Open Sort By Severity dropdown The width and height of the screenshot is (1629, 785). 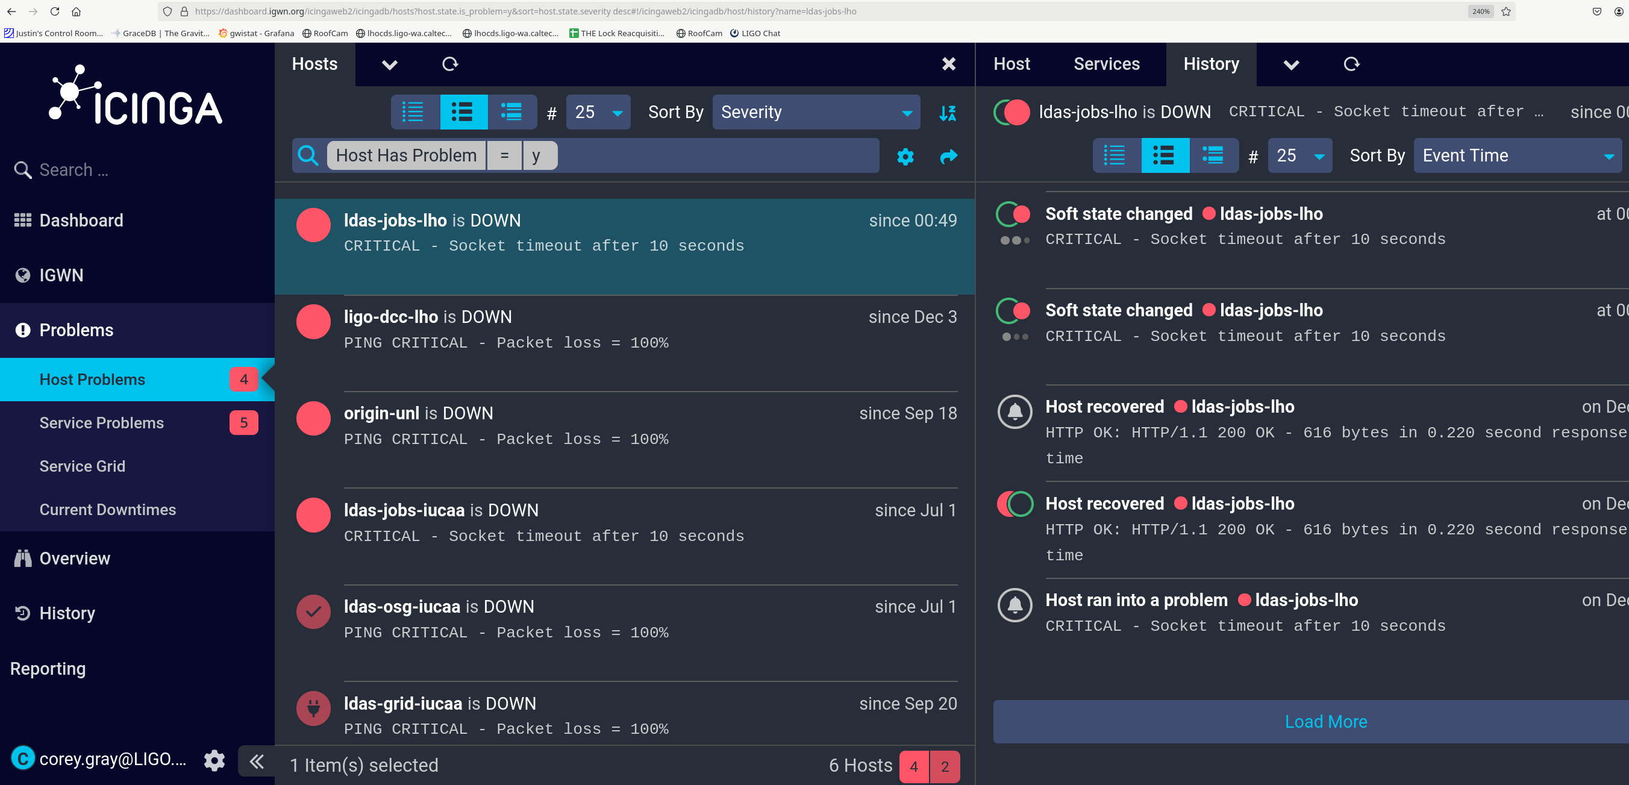tap(816, 112)
